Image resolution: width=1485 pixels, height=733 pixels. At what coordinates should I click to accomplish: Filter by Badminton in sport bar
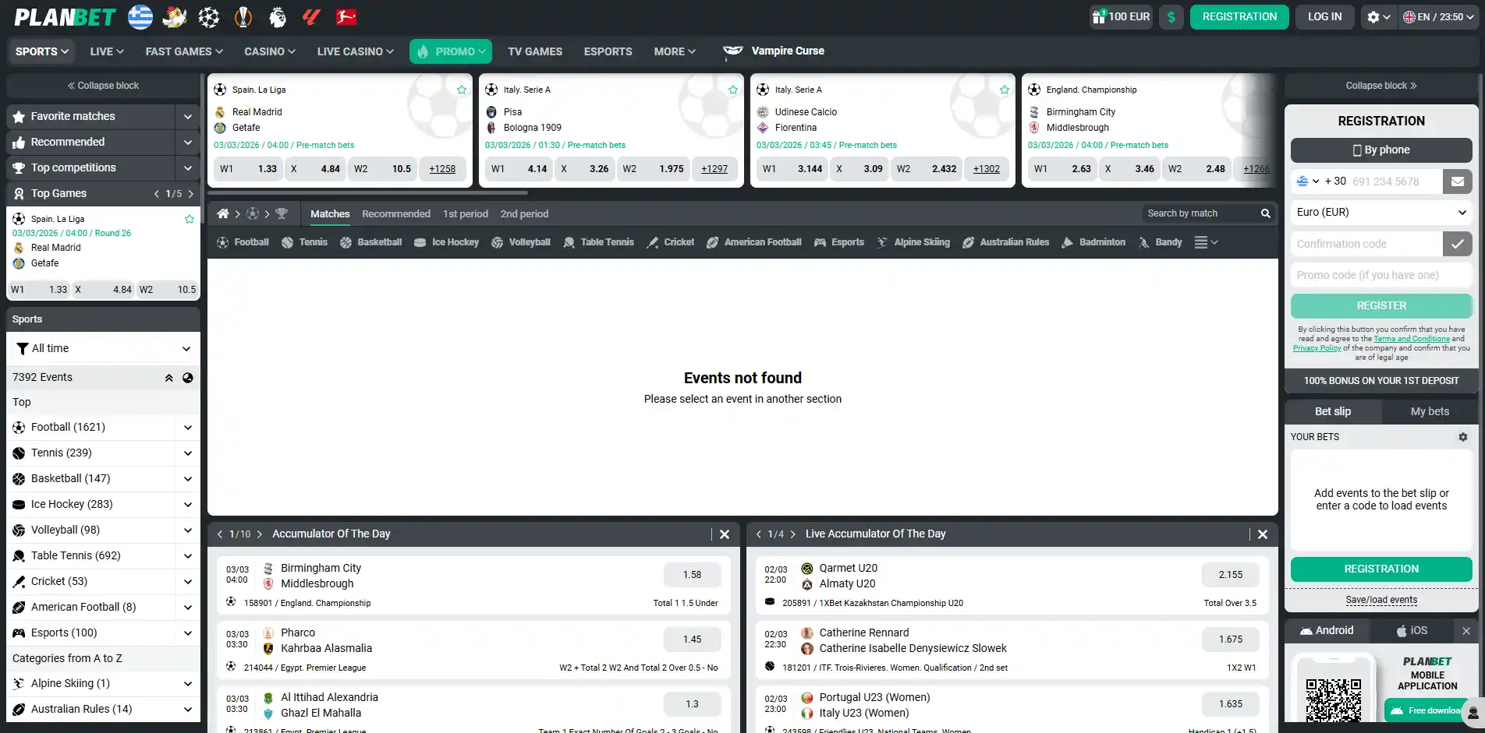click(1093, 242)
